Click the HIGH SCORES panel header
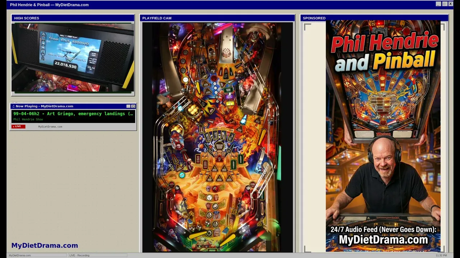The width and height of the screenshot is (460, 258). pos(73,18)
